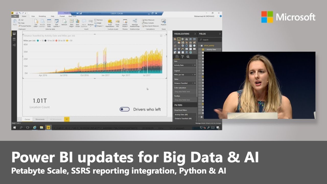Click the Windows Start button
Image resolution: width=327 pixels, height=184 pixels.
point(14,127)
